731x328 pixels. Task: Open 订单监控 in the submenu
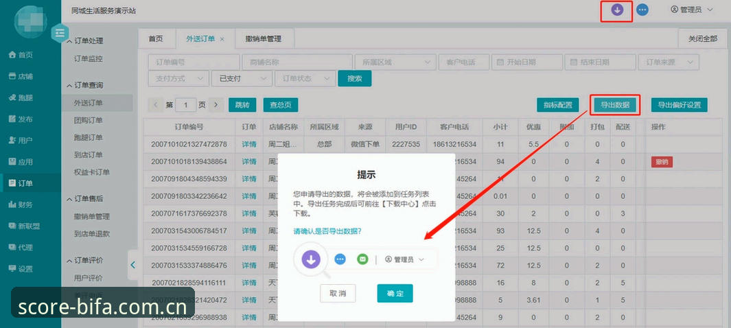(x=88, y=59)
